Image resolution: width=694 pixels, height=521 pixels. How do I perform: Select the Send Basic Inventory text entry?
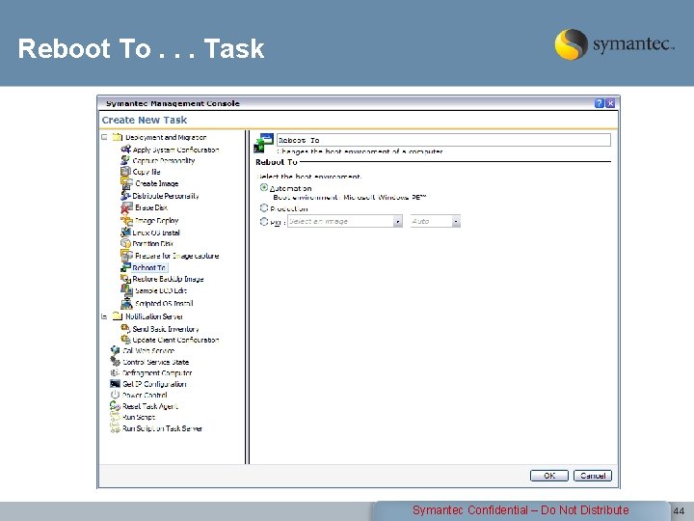pyautogui.click(x=166, y=329)
